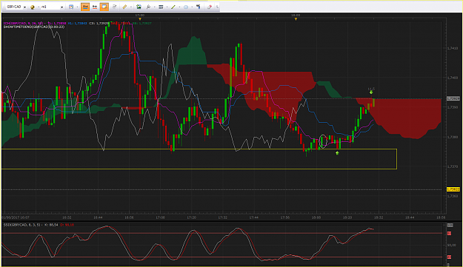
Task: Click the 1,7410 price axis label
Action: point(453,48)
